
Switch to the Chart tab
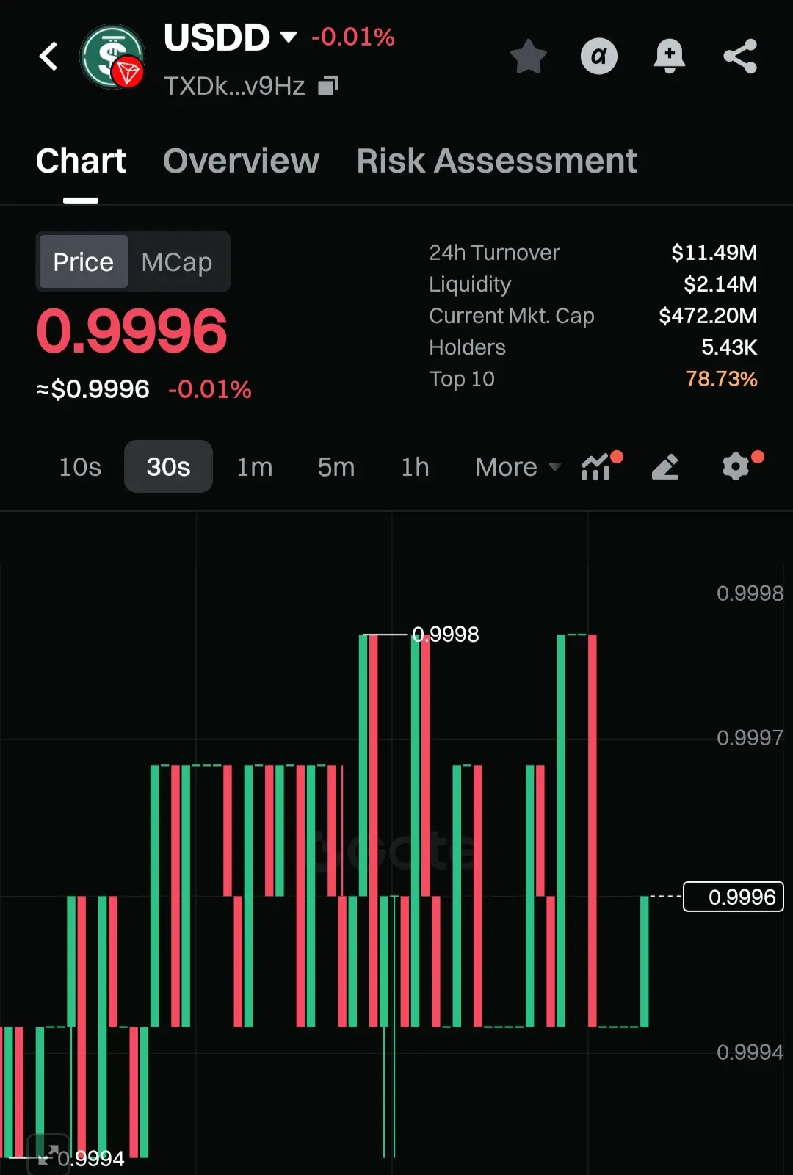81,161
